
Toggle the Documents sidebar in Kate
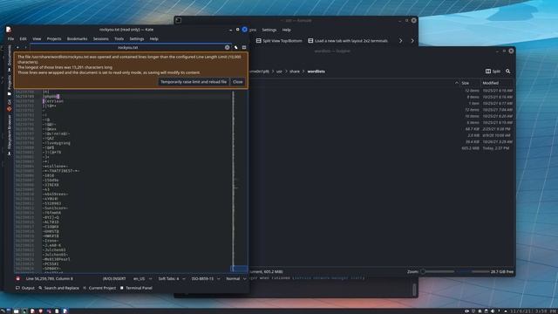pyautogui.click(x=10, y=58)
